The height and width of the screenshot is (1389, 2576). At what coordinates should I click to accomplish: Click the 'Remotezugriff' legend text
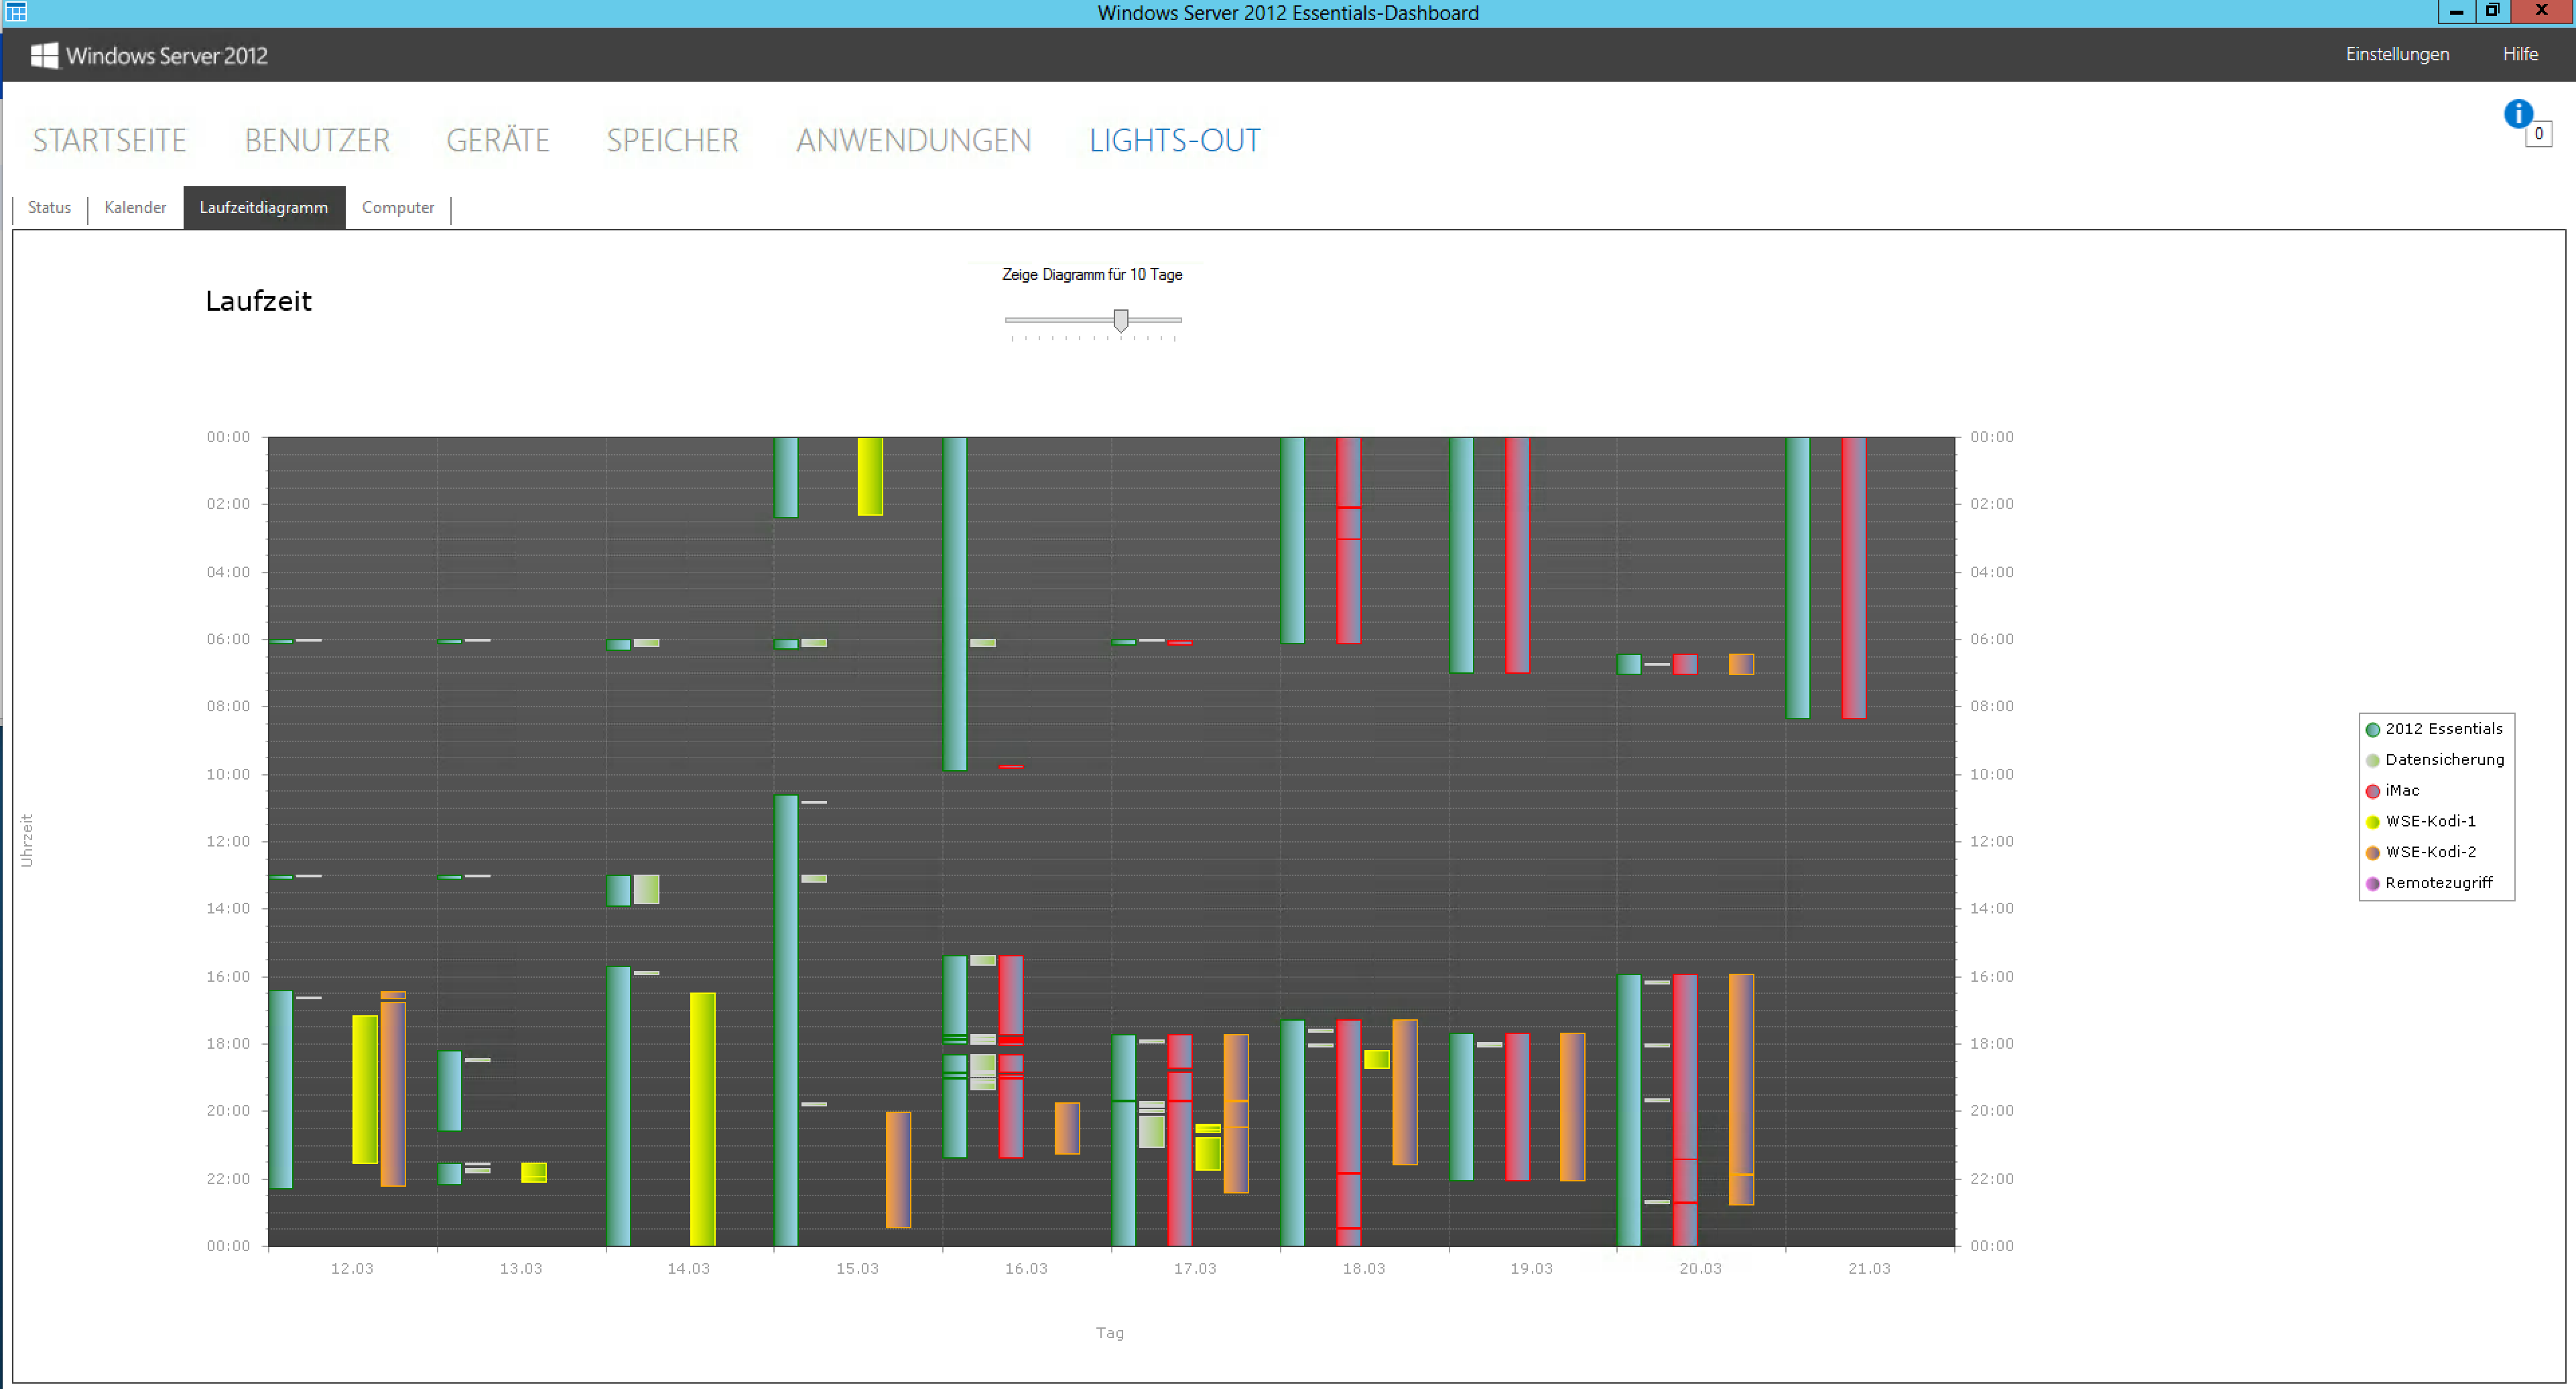(2439, 883)
